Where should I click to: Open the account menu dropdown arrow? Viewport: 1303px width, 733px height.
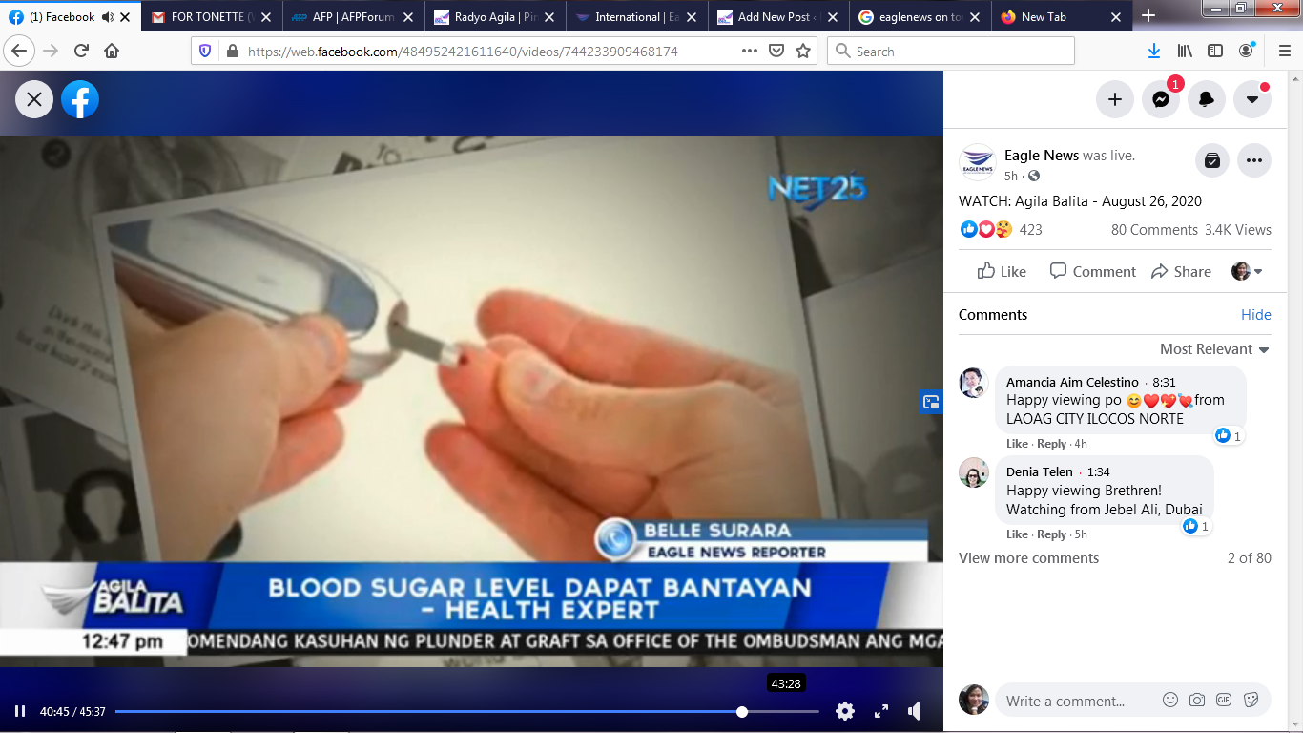1252,99
